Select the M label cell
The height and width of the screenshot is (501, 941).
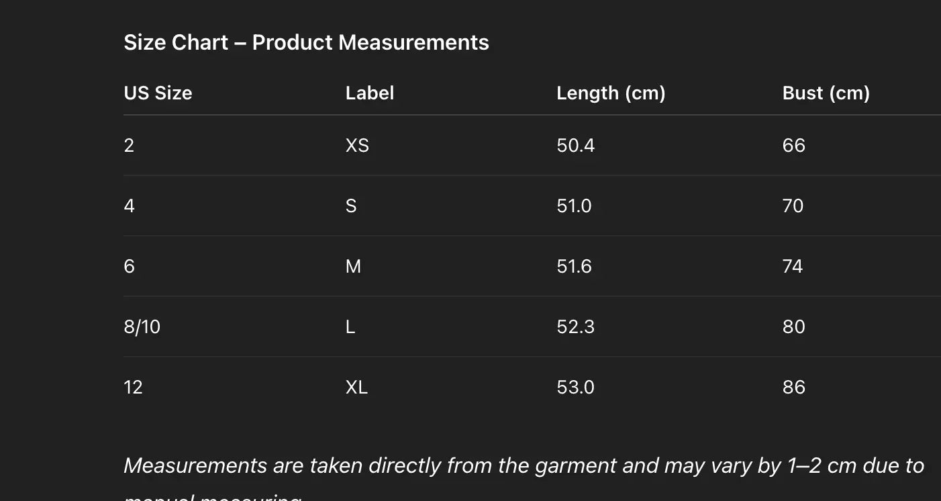tap(353, 267)
